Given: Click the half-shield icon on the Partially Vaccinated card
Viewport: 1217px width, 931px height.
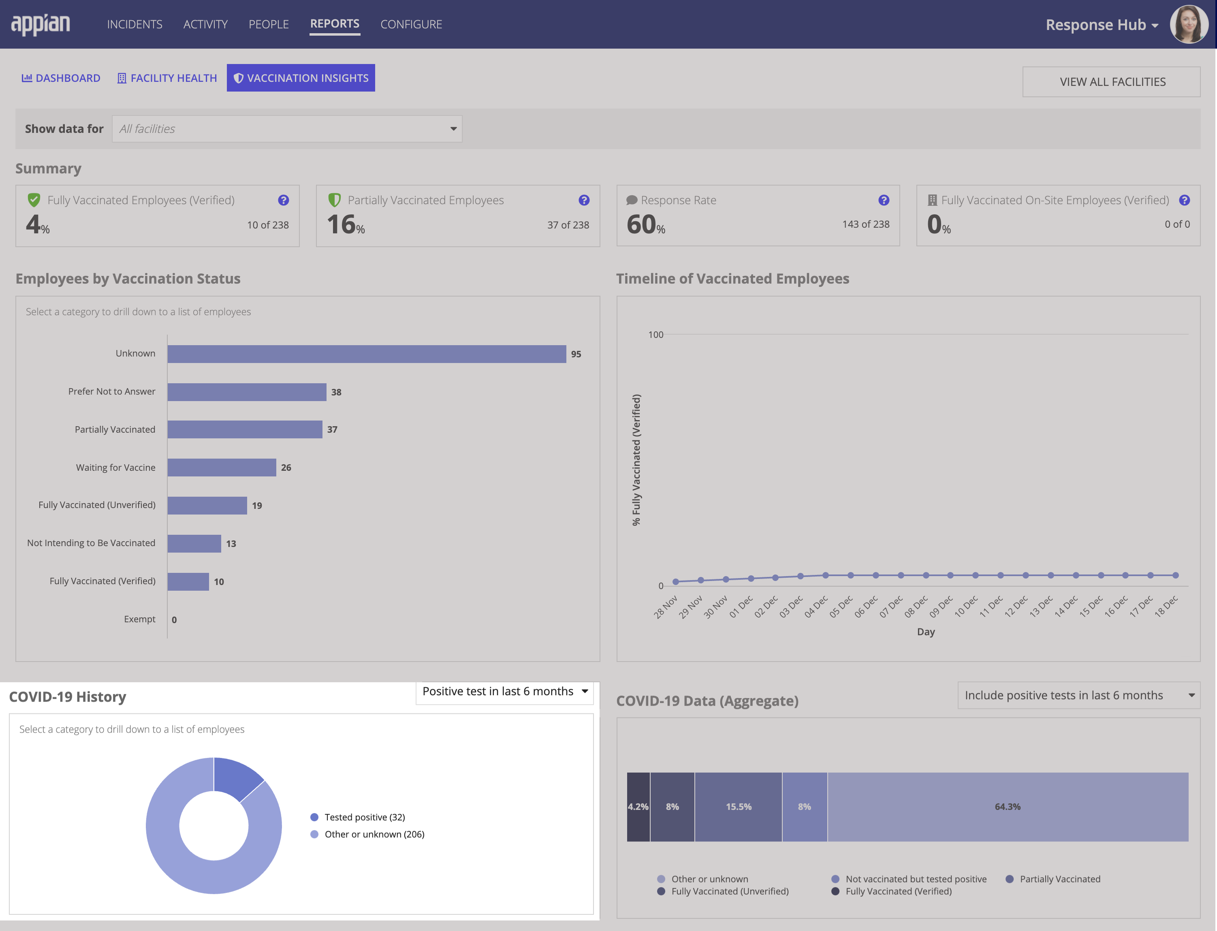Looking at the screenshot, I should click(334, 200).
